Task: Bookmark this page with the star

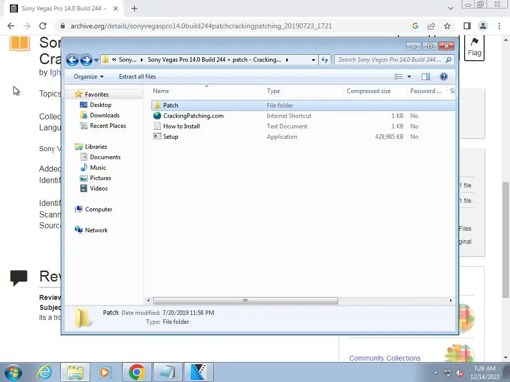Action: (x=447, y=26)
